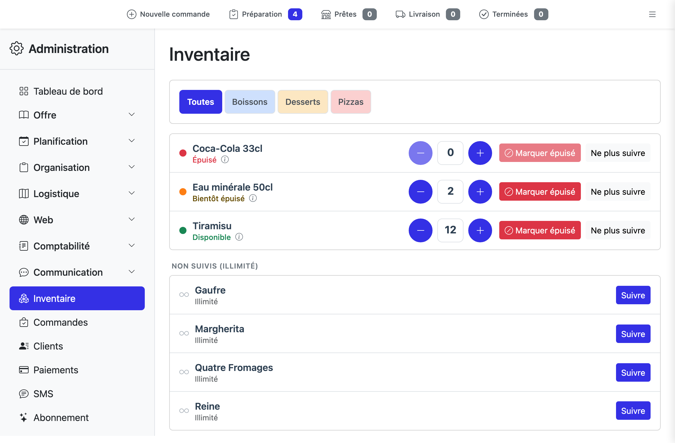This screenshot has width=675, height=443.
Task: Click the Nouvelle commande plus-circle icon
Action: [132, 14]
